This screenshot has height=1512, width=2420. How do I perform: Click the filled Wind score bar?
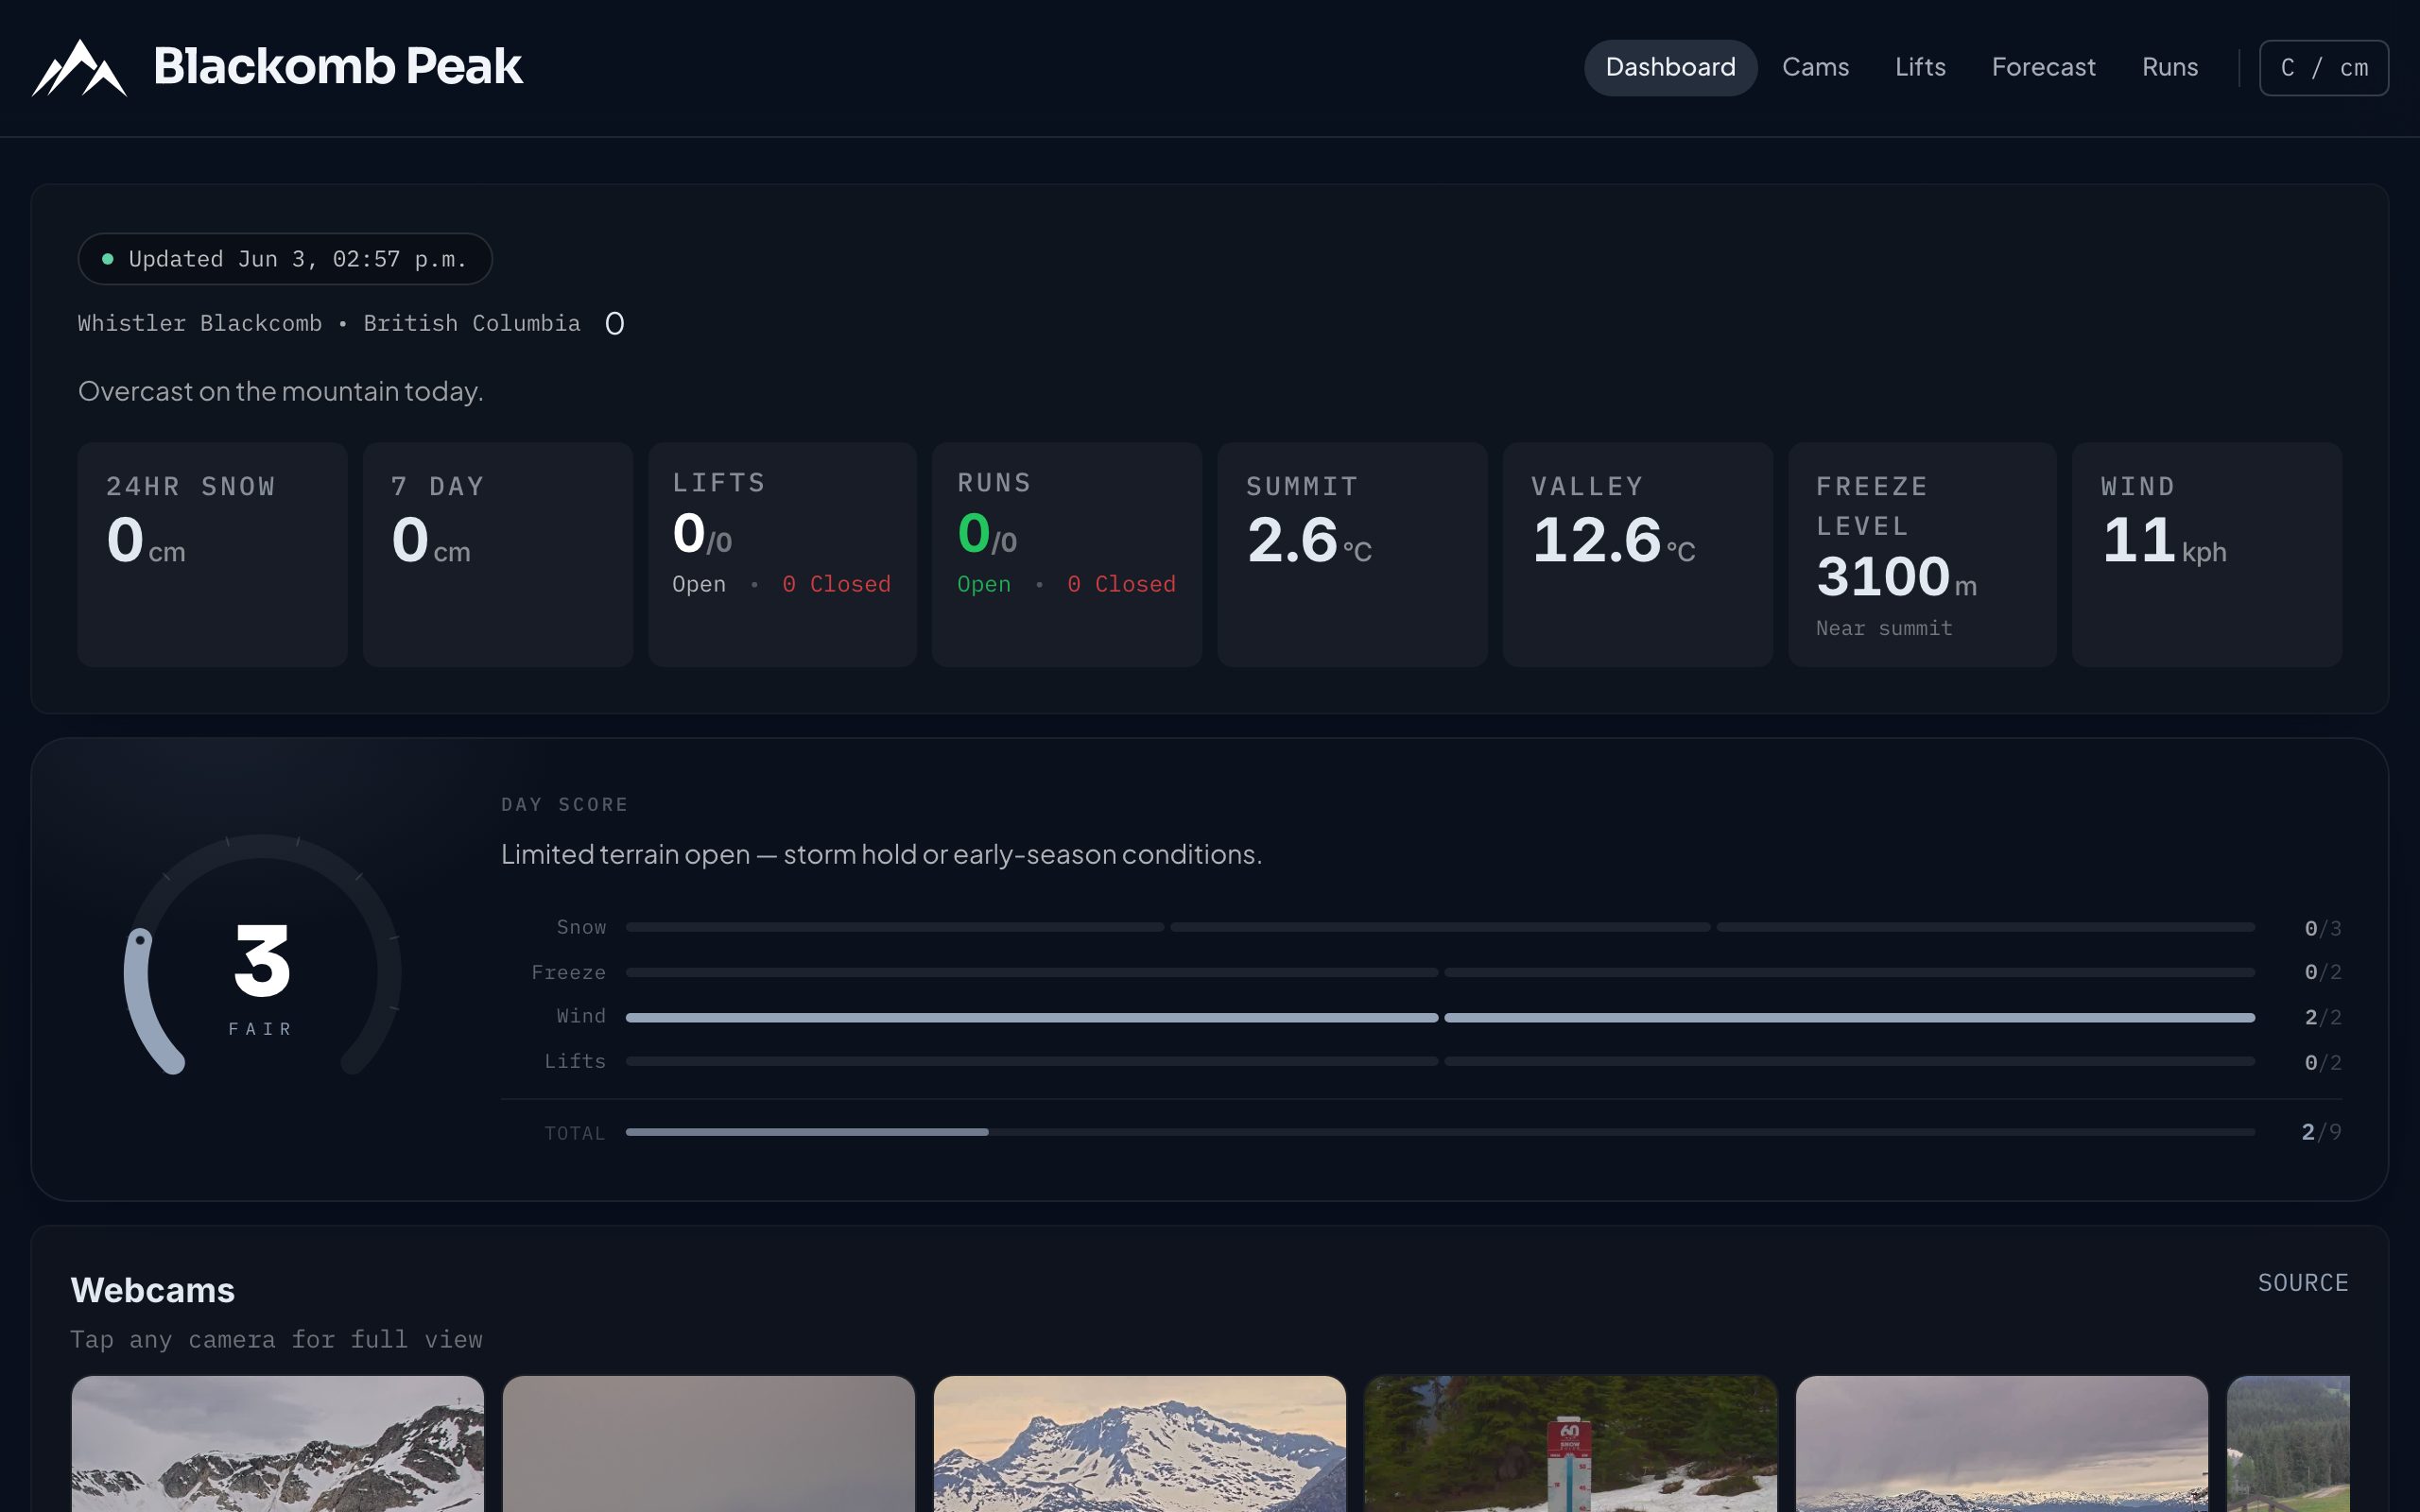pos(1440,1017)
